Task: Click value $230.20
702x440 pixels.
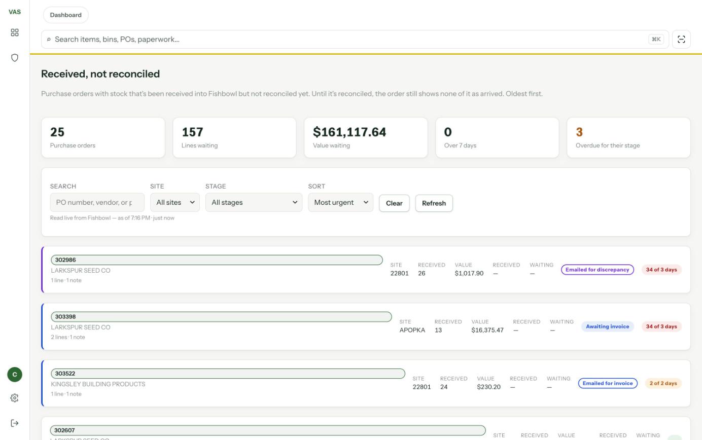Action: tap(488, 387)
